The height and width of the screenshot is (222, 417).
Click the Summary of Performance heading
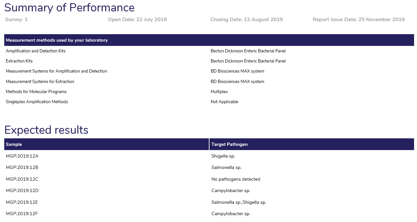click(69, 7)
